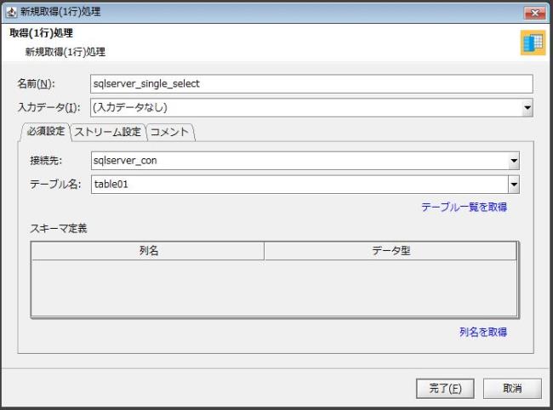
Task: Open the 接続先 connection dropdown
Action: (513, 161)
